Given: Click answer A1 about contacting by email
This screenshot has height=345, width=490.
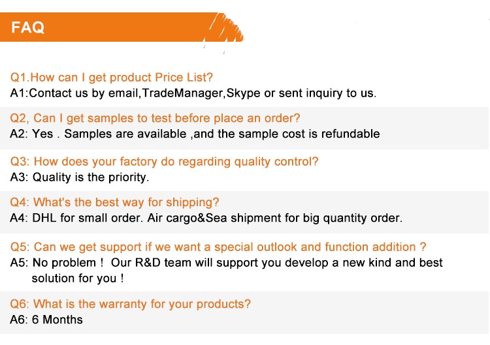Looking at the screenshot, I should tap(193, 93).
